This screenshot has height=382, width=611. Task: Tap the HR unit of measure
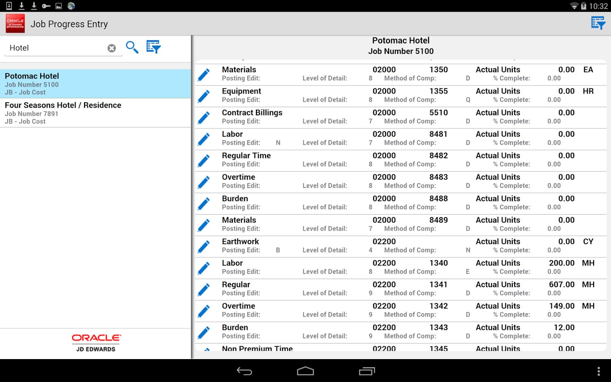[588, 91]
